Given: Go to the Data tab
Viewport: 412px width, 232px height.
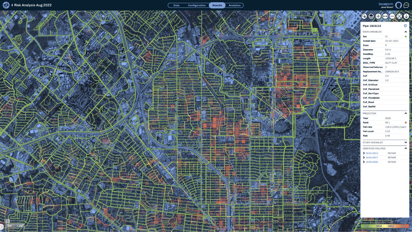Looking at the screenshot, I should [x=176, y=5].
